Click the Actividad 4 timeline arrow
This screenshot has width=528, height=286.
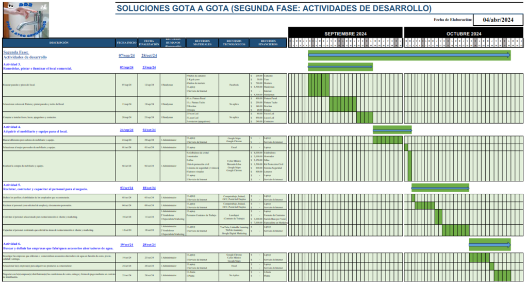[x=392, y=130]
